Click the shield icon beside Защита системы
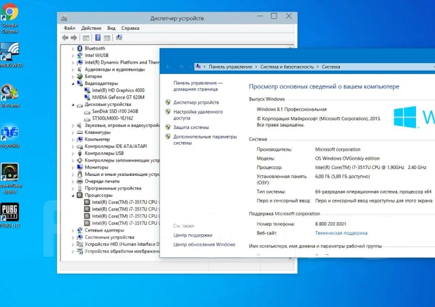The image size is (435, 307). [x=168, y=127]
